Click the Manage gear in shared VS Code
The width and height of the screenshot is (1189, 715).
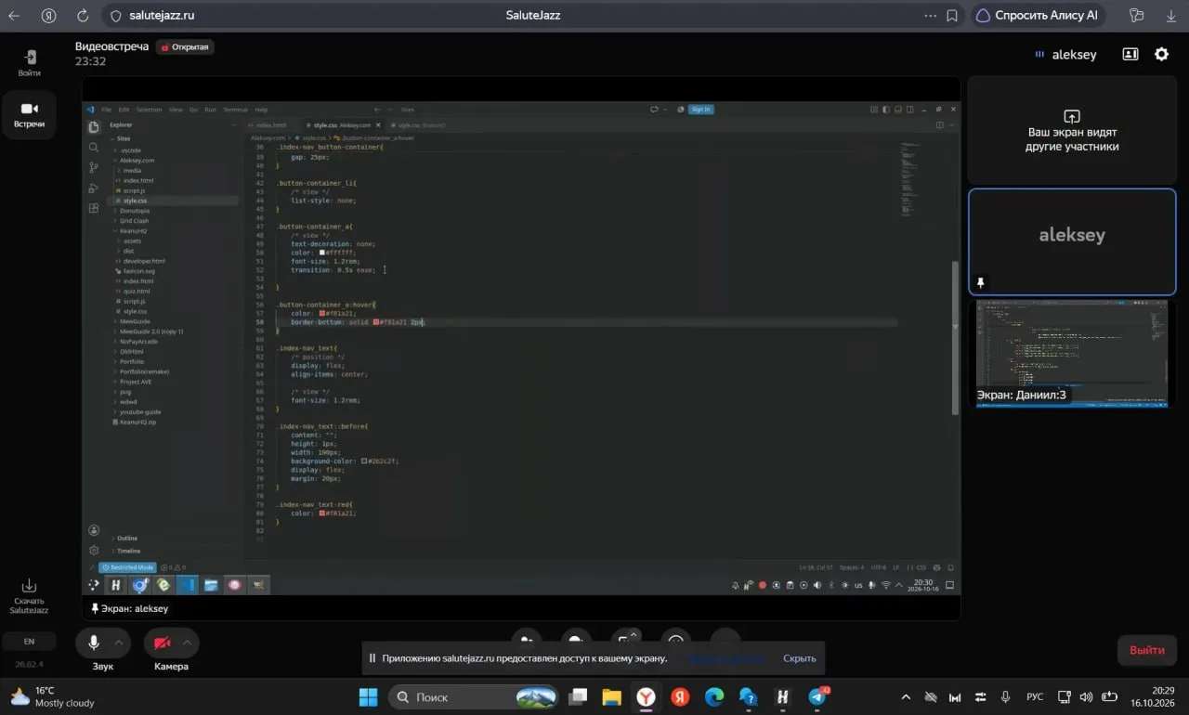click(94, 550)
